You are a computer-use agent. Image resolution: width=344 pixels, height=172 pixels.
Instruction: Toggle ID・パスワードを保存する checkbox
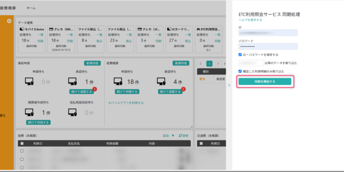[x=240, y=54]
